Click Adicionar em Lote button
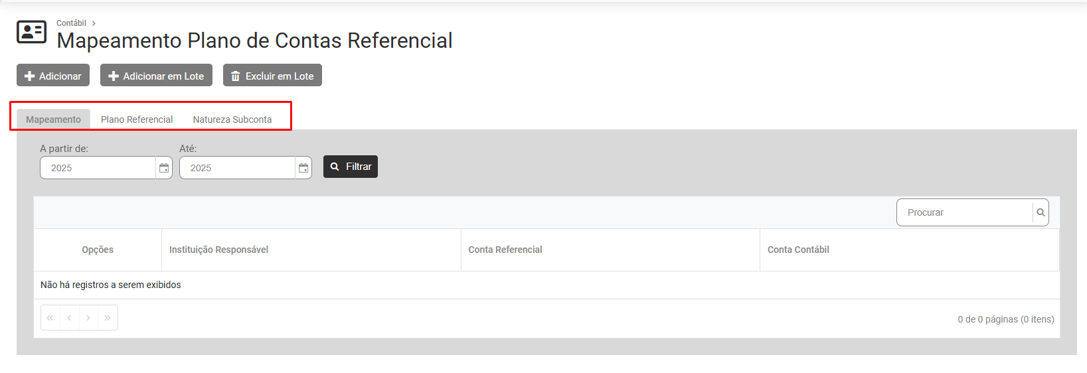The width and height of the screenshot is (1087, 373). (x=156, y=76)
